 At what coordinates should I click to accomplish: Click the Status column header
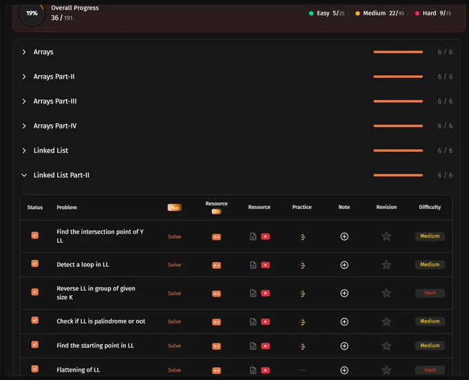(x=34, y=207)
